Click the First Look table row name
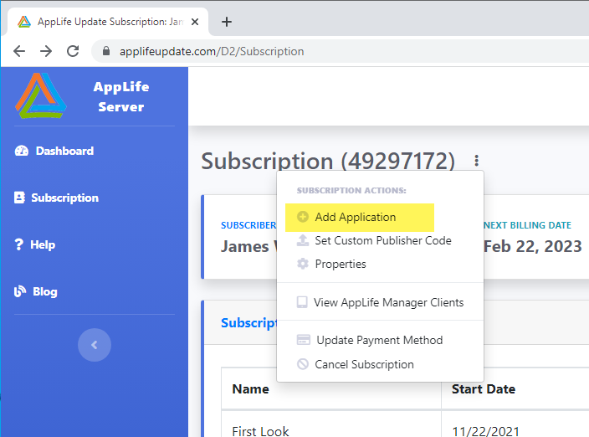Viewport: 589px width, 437px height. (261, 431)
